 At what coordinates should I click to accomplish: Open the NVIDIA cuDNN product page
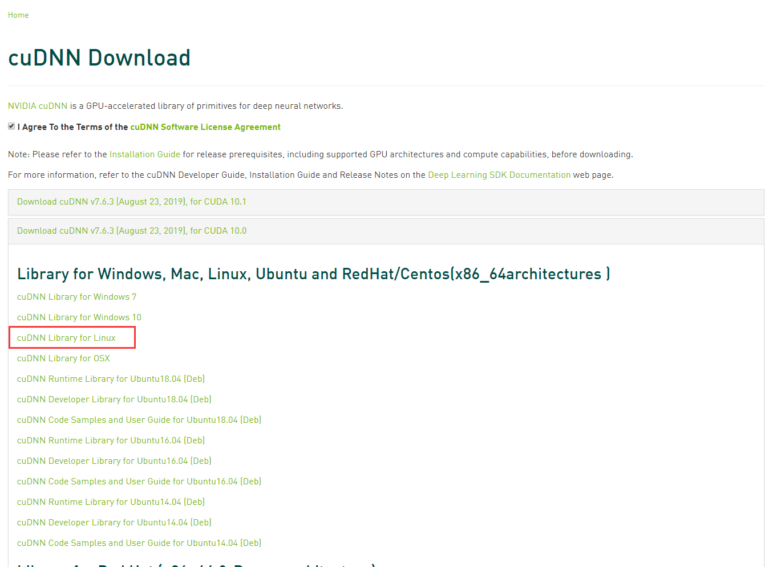point(37,105)
